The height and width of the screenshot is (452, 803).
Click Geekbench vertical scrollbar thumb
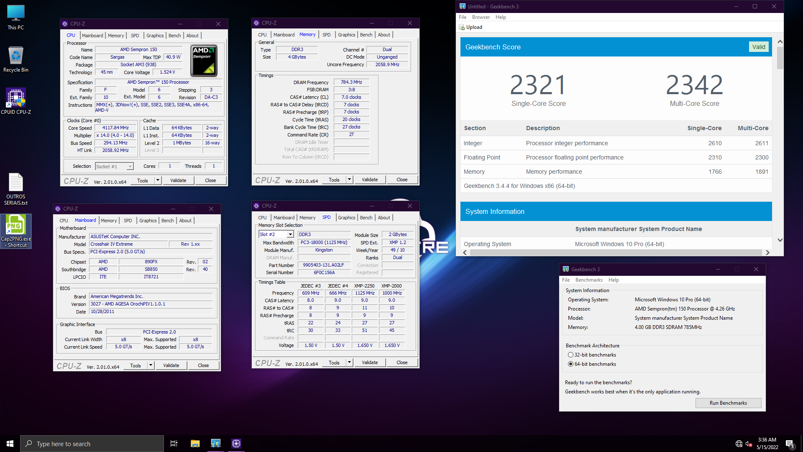coord(780,58)
